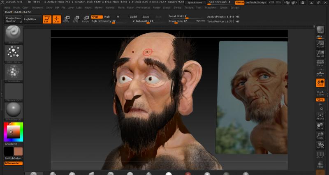Viewport: 329px width, 175px height.
Task: Select the black secondary color swatch
Action: 9,151
